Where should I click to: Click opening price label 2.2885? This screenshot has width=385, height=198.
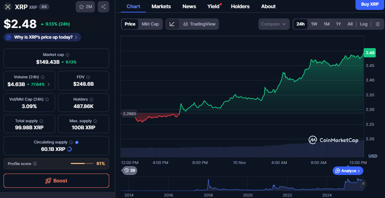(x=130, y=114)
